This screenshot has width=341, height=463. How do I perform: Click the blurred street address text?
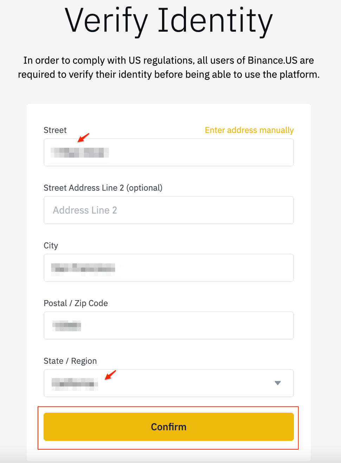coord(80,153)
